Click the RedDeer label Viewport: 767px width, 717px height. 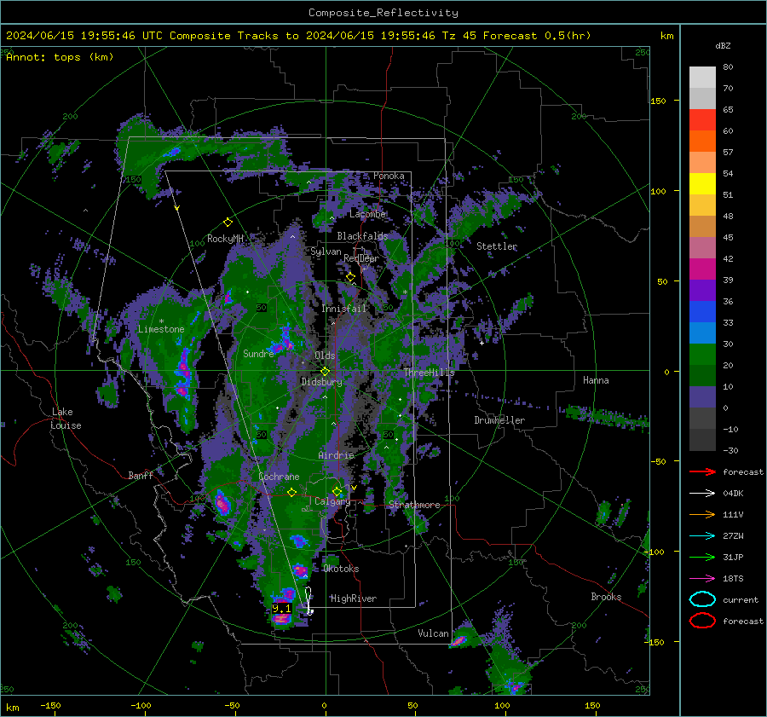pos(361,258)
